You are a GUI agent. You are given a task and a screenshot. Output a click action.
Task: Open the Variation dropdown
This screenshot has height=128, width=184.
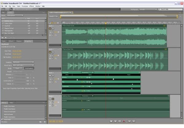point(23,62)
